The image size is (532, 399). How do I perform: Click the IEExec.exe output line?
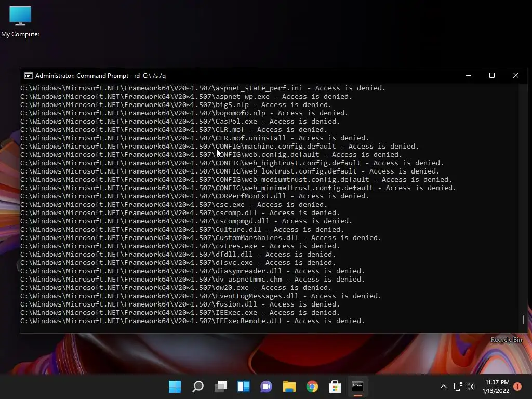click(180, 312)
